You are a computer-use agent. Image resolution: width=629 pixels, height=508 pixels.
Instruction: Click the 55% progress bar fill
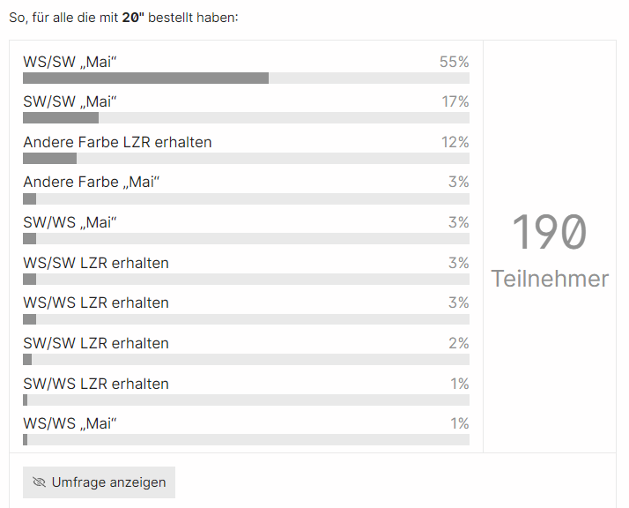(145, 78)
